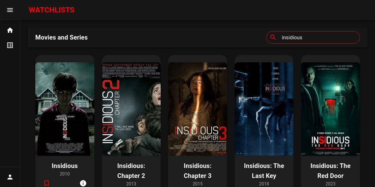Go to Home via sidebar icon
This screenshot has width=375, height=187.
pyautogui.click(x=10, y=30)
